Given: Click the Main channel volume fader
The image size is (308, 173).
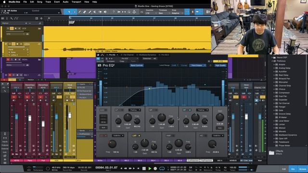Looking at the screenshot, I should click(x=260, y=117).
